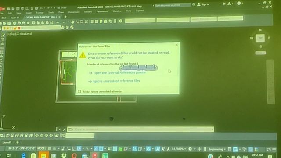Close the OPEN LAWN BANQUET HALL tab
This screenshot has width=281, height=158.
pos(60,17)
